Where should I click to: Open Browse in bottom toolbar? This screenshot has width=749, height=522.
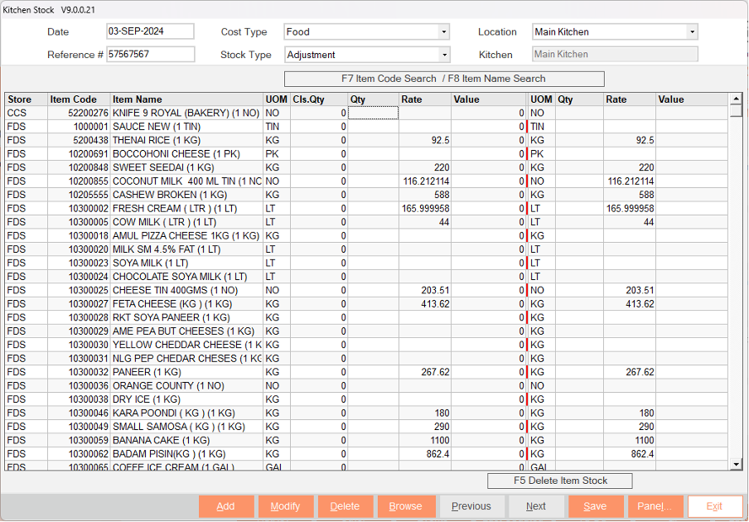point(406,506)
